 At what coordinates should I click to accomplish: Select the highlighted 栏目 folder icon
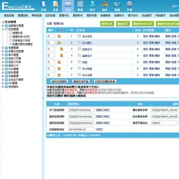pos(68,4)
